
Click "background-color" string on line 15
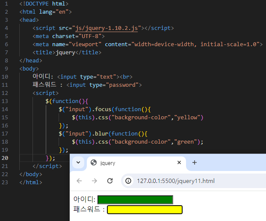(x=141, y=118)
